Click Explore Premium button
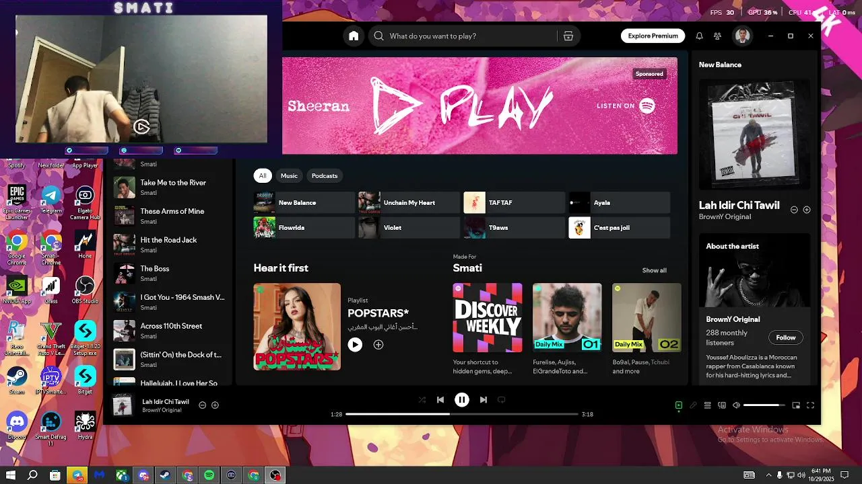 [653, 36]
